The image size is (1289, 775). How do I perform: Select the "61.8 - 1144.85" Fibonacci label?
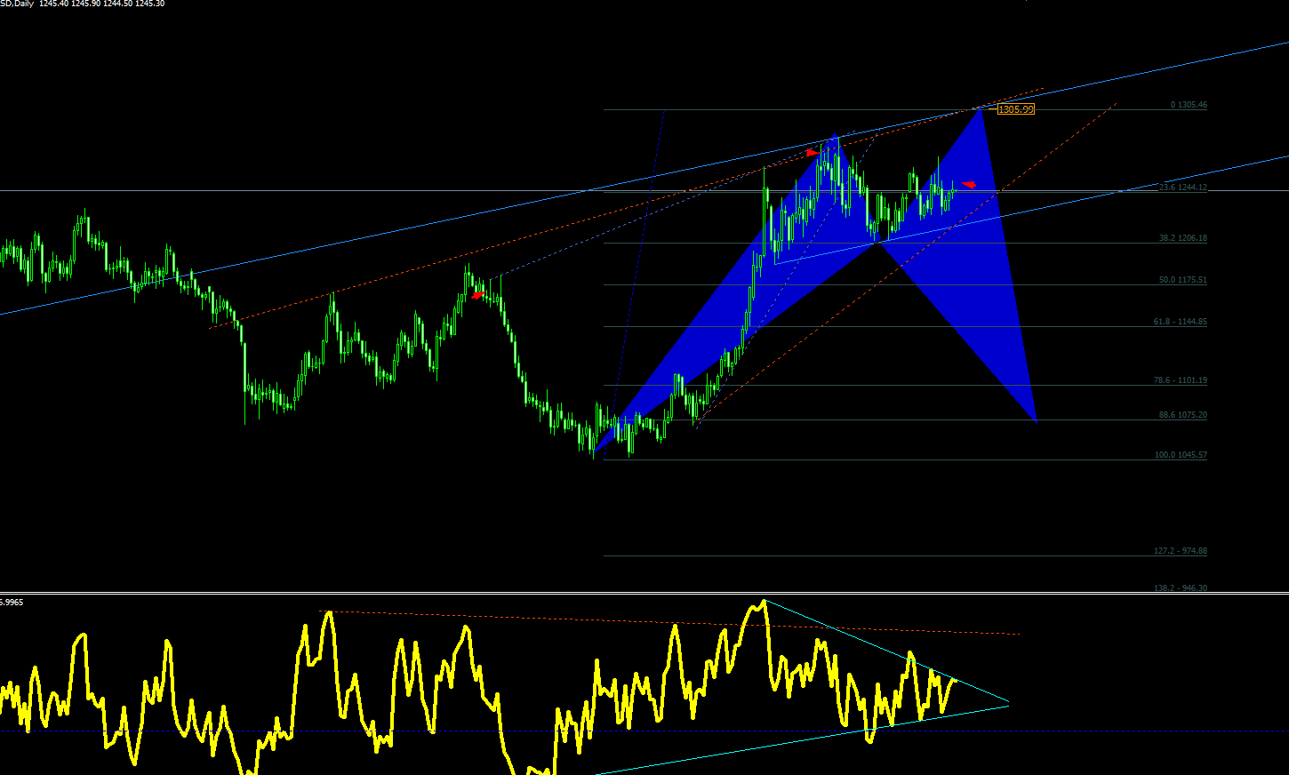coord(1181,322)
